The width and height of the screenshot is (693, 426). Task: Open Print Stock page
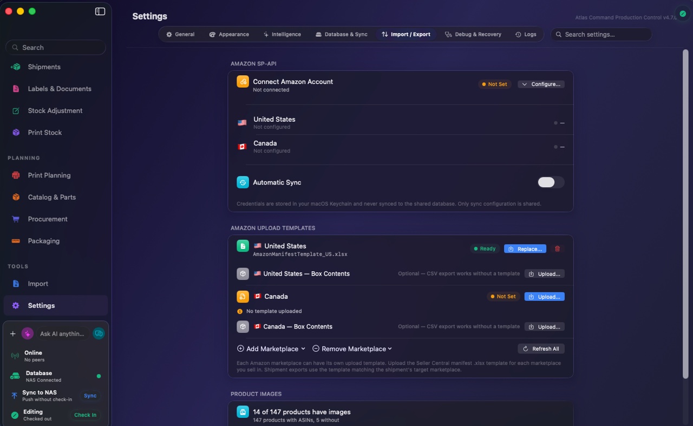tap(56, 133)
